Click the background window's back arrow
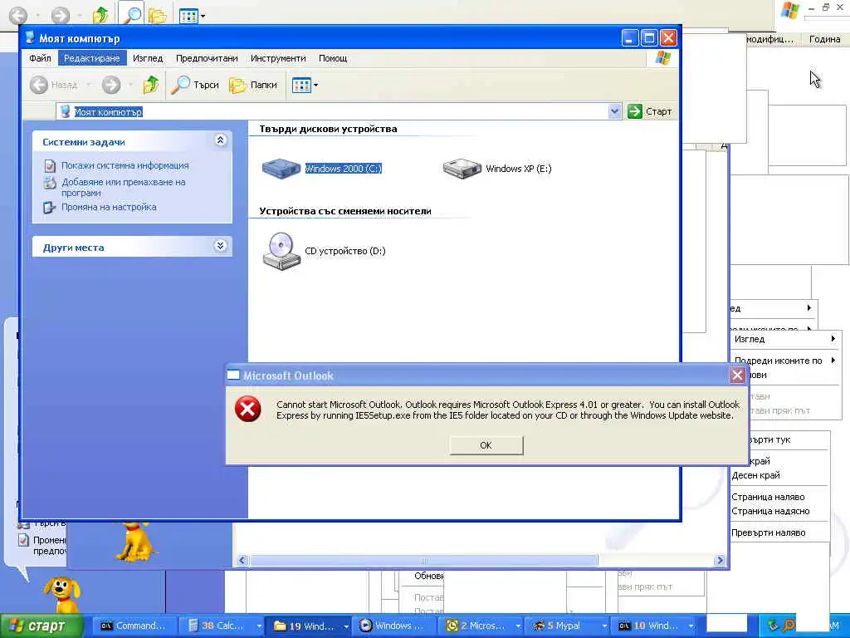This screenshot has width=850, height=638. 18,15
